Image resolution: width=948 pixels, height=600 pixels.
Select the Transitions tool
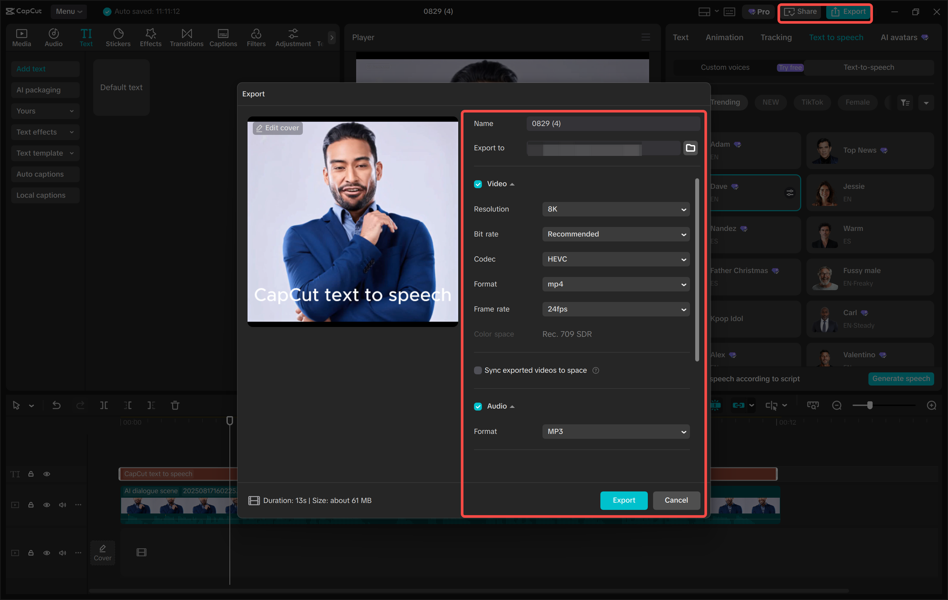point(187,37)
